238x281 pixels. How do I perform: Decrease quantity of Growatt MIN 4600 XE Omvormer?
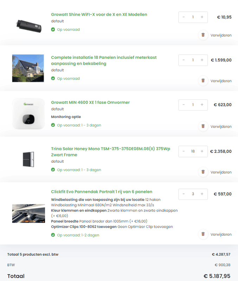tap(184, 105)
